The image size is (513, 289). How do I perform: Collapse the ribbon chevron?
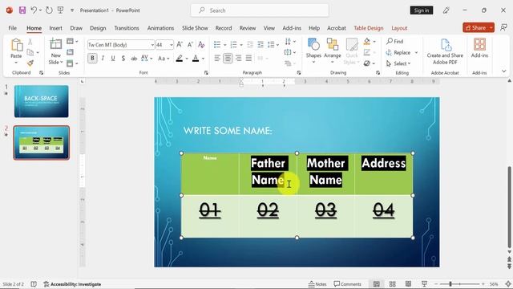(503, 71)
